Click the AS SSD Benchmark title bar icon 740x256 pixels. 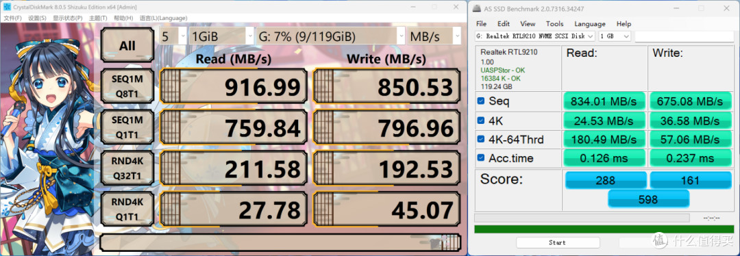click(478, 8)
